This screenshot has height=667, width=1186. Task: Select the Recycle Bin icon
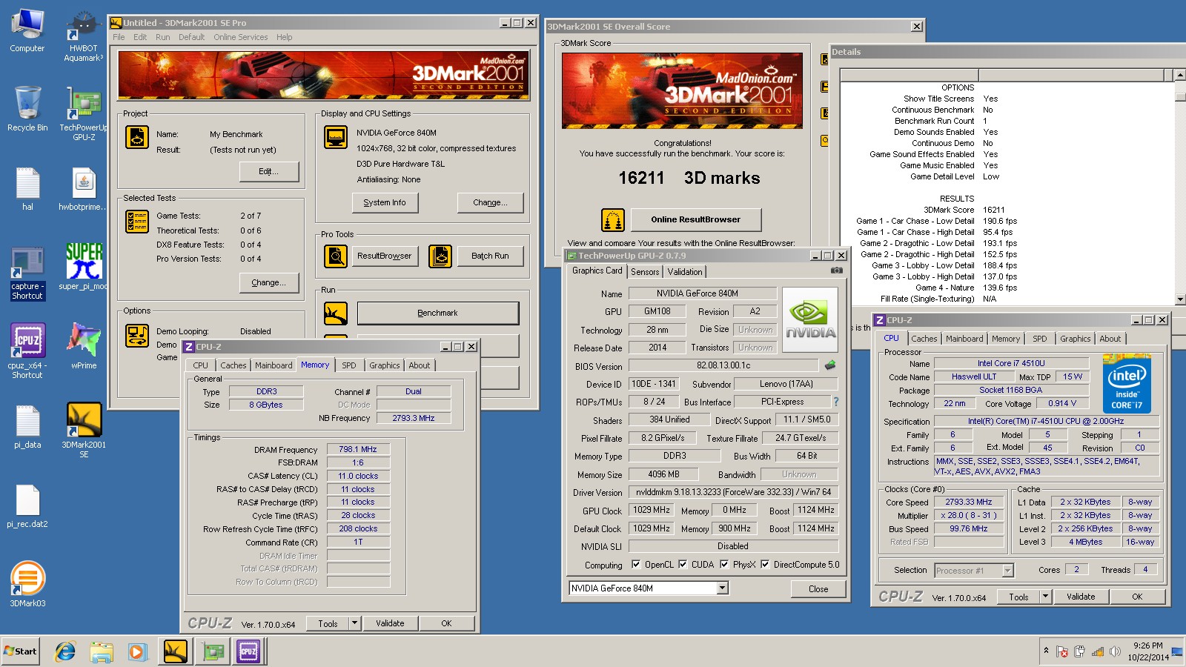point(27,108)
